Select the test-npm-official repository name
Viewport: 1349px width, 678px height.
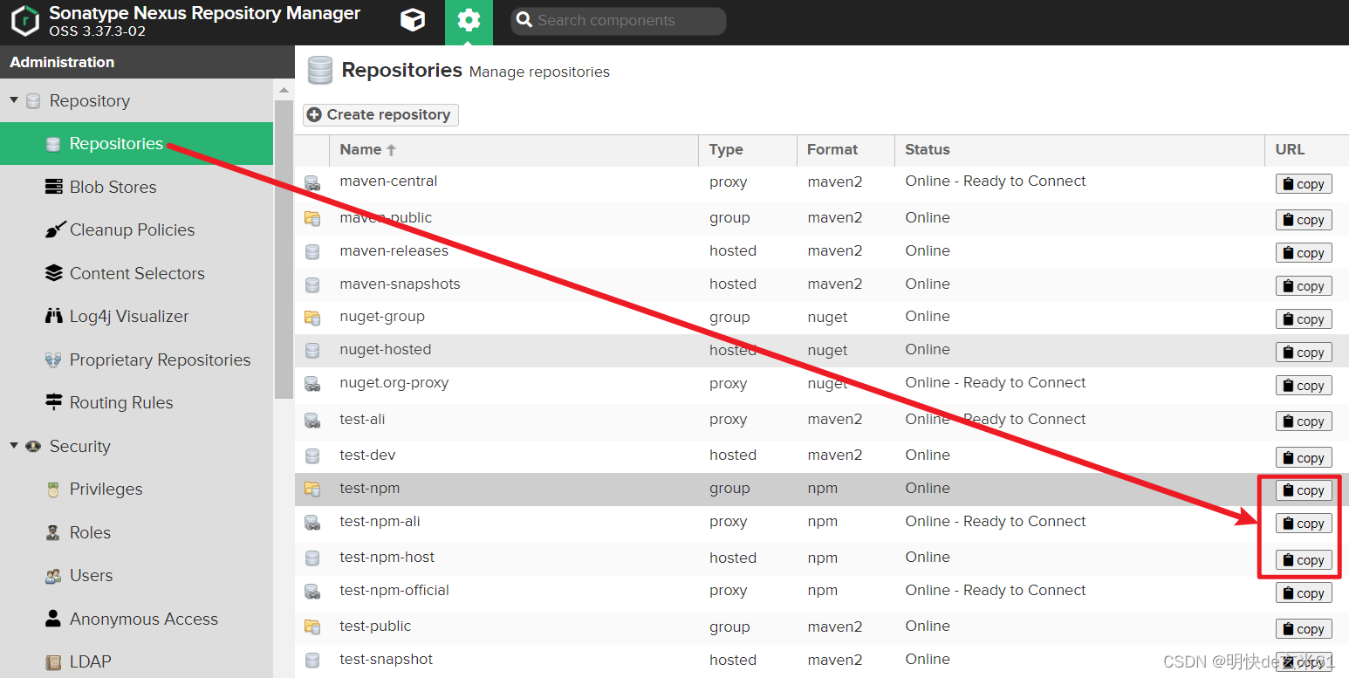tap(394, 590)
